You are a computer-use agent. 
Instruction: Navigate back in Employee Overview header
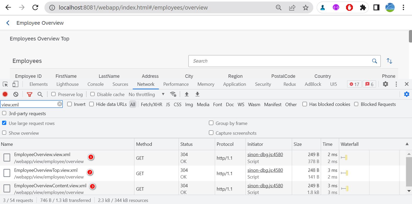pyautogui.click(x=8, y=23)
